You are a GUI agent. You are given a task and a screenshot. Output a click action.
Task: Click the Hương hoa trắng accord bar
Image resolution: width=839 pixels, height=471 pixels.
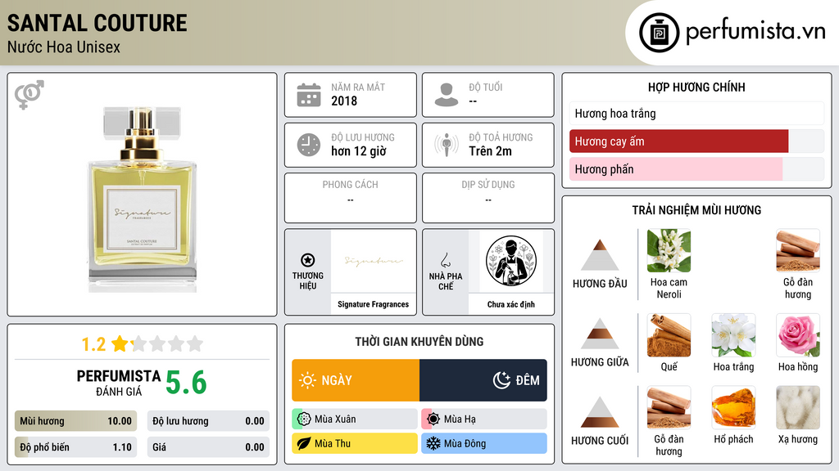click(x=696, y=113)
